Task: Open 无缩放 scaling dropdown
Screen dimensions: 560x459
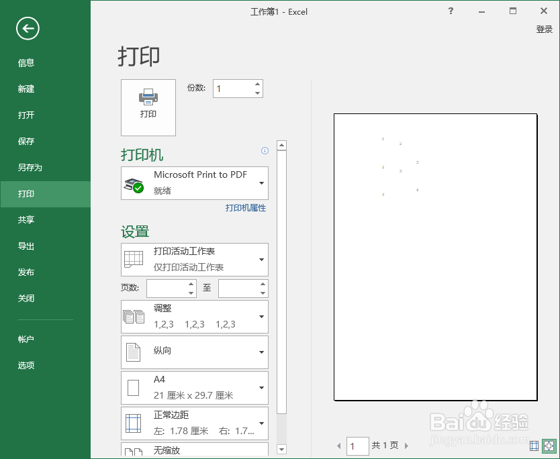Action: click(195, 450)
